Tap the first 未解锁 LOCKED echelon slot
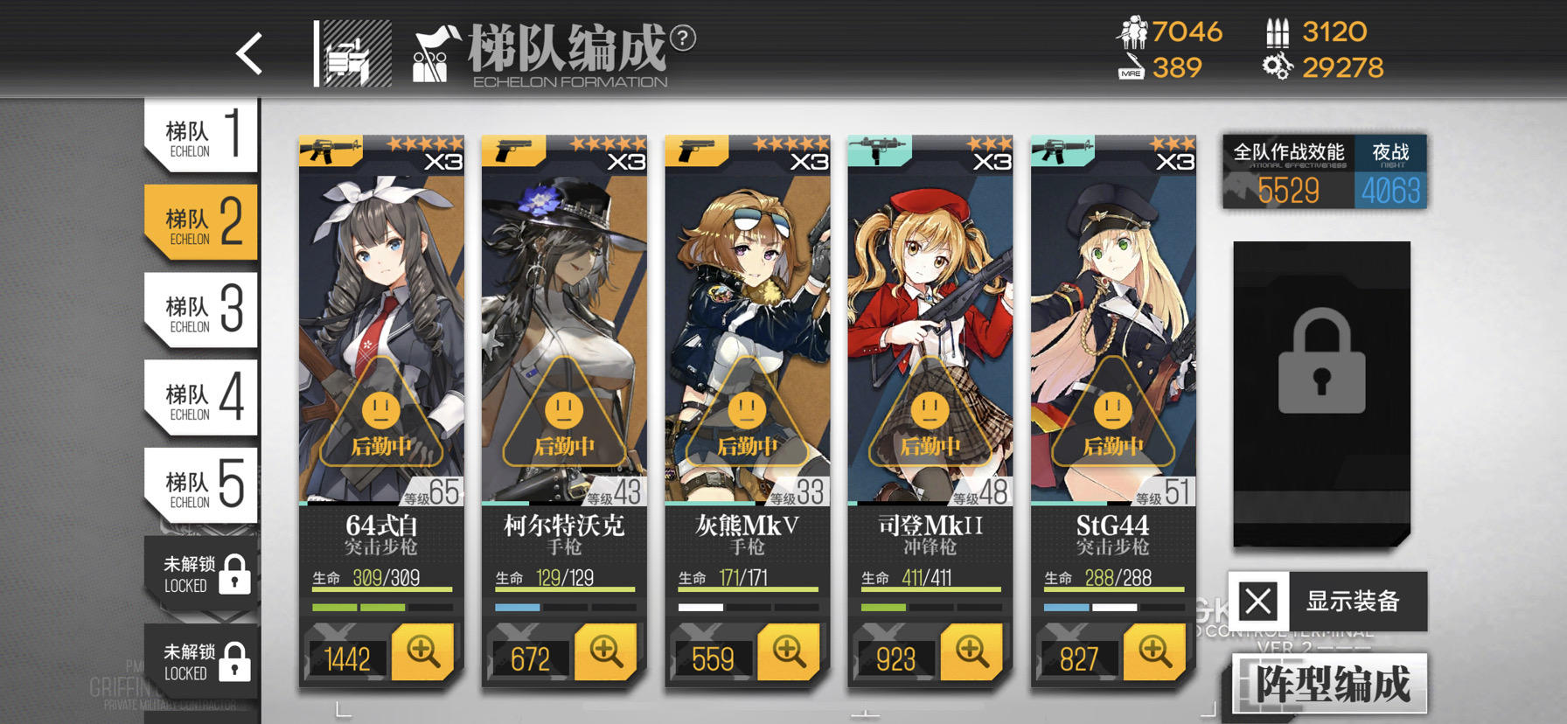The height and width of the screenshot is (724, 1567). 202,574
